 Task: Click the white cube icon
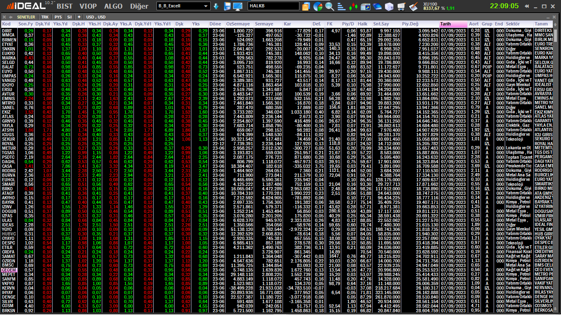(x=389, y=7)
